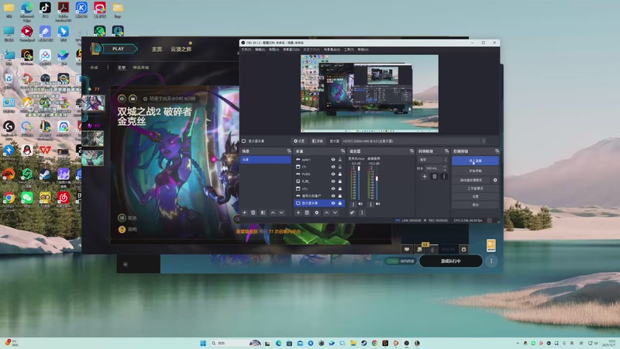Click the eye icon above skin title in League client
Viewport: 620px width, 349px height.
click(122, 98)
